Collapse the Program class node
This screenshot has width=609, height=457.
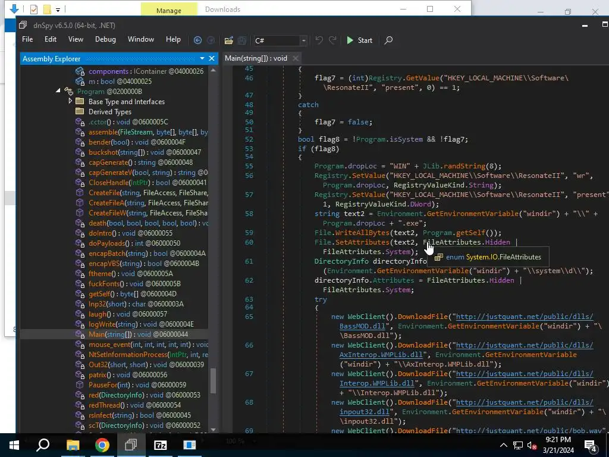point(58,90)
